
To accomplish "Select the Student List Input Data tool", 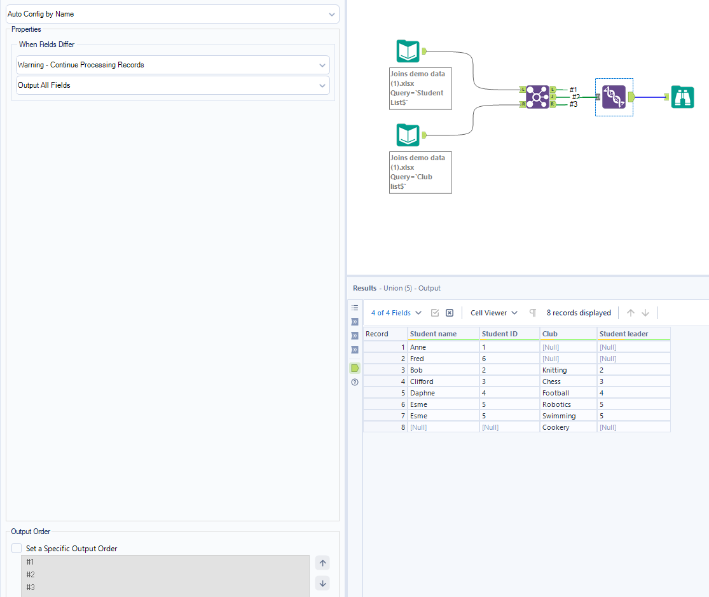I will pos(408,51).
